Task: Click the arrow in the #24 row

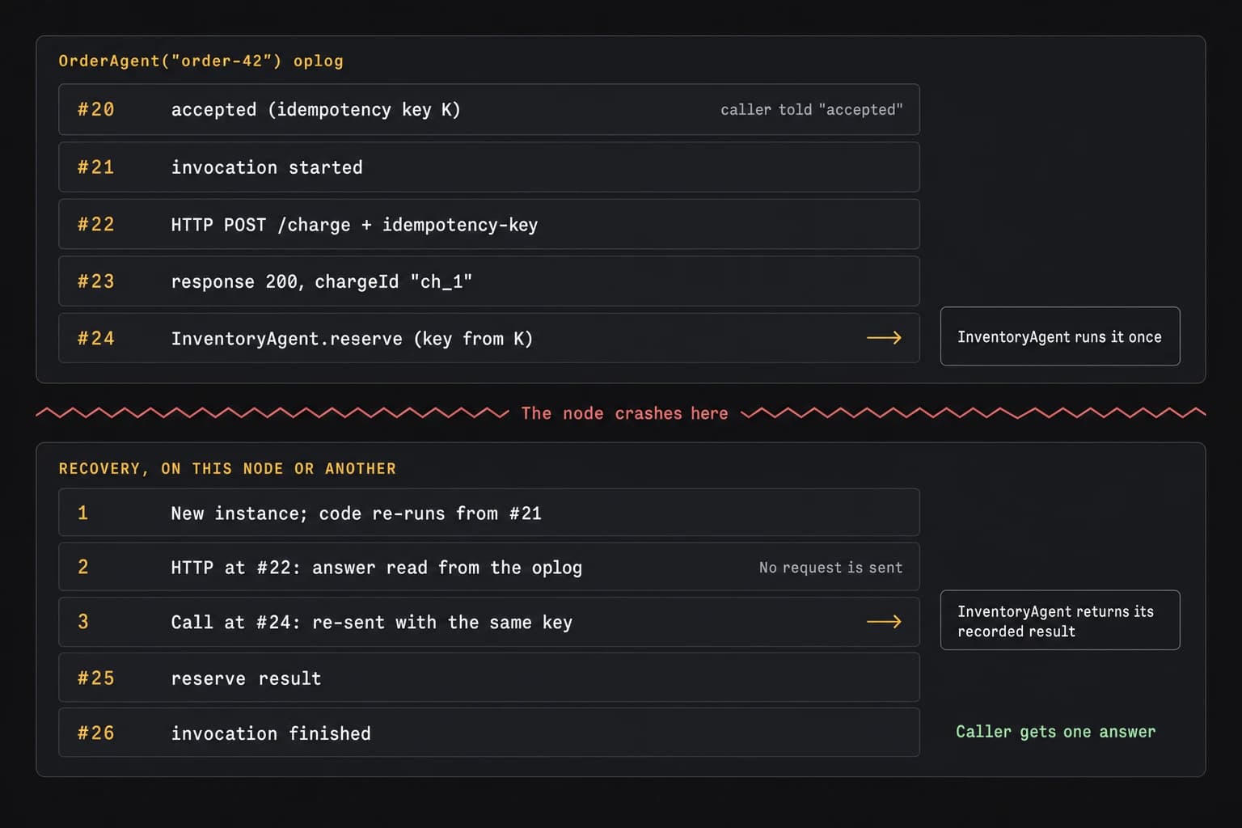Action: click(x=884, y=337)
